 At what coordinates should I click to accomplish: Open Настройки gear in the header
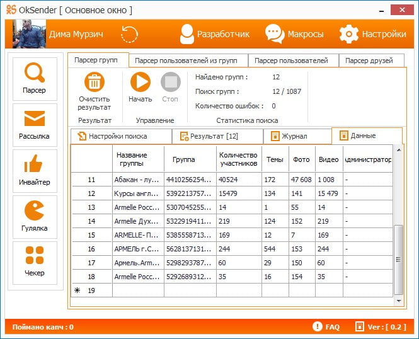point(373,34)
